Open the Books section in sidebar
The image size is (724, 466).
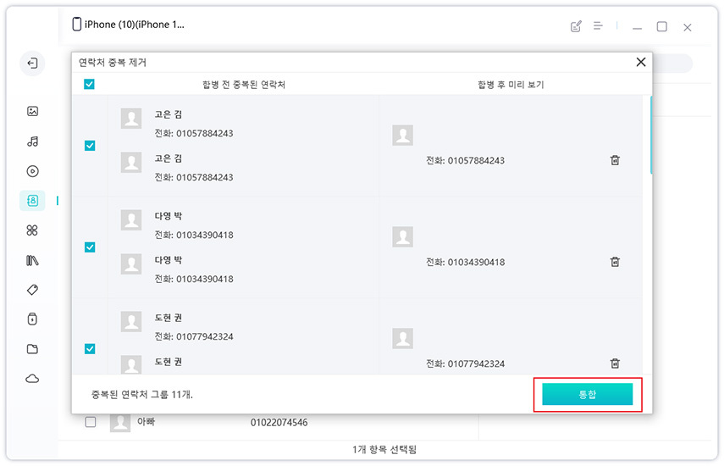32,260
